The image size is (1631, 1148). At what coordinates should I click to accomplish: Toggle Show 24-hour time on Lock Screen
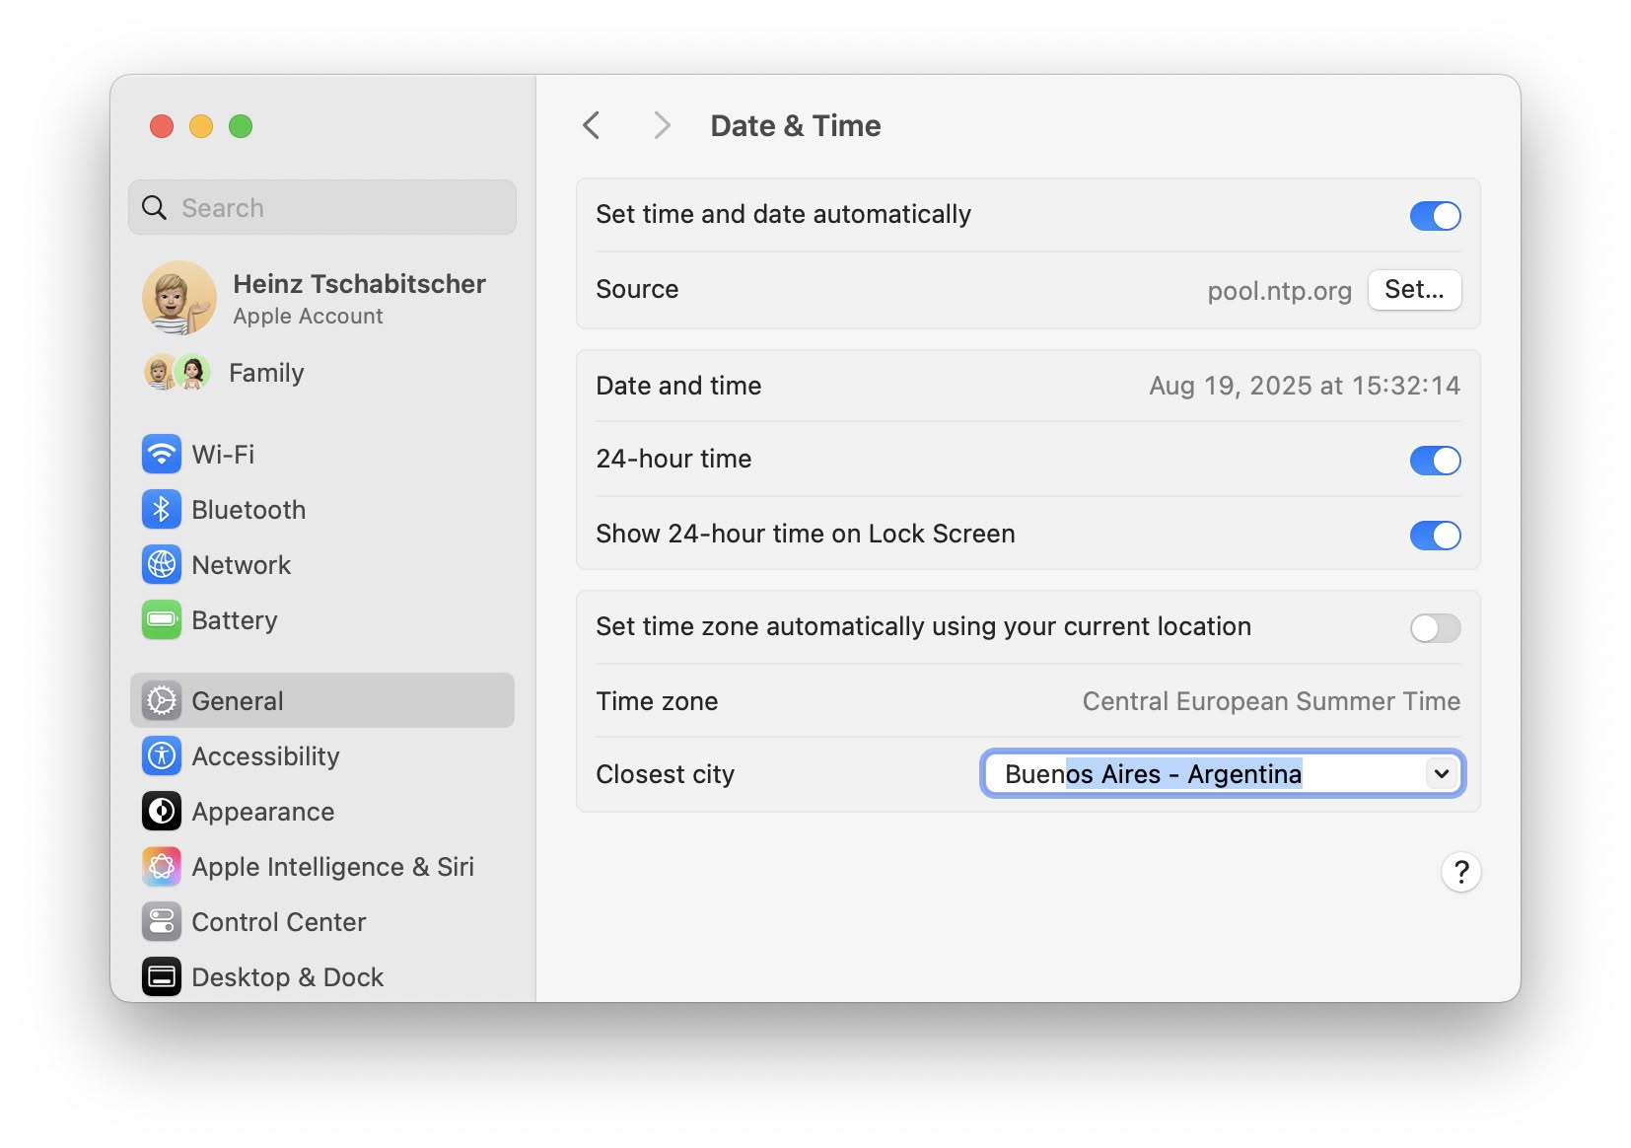1435,536
